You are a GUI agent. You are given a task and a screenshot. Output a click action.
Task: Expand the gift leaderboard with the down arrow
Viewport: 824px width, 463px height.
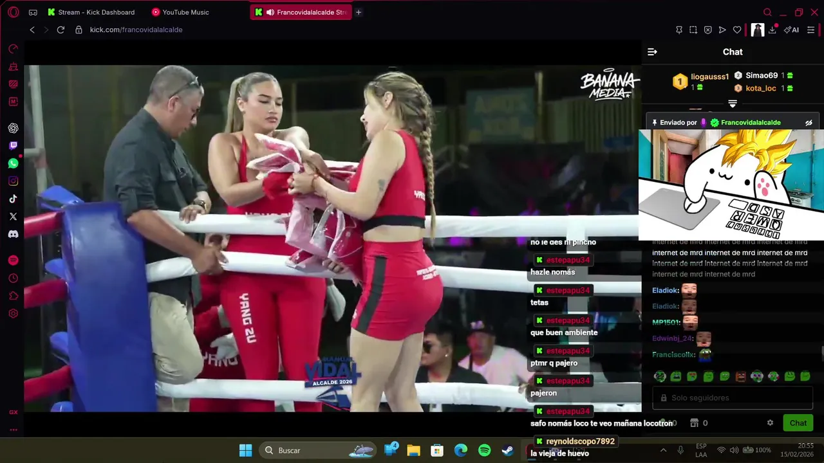733,104
